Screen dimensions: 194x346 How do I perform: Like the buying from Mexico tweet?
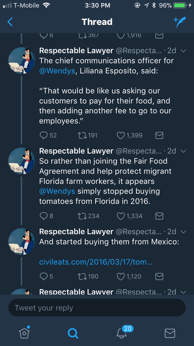click(121, 276)
